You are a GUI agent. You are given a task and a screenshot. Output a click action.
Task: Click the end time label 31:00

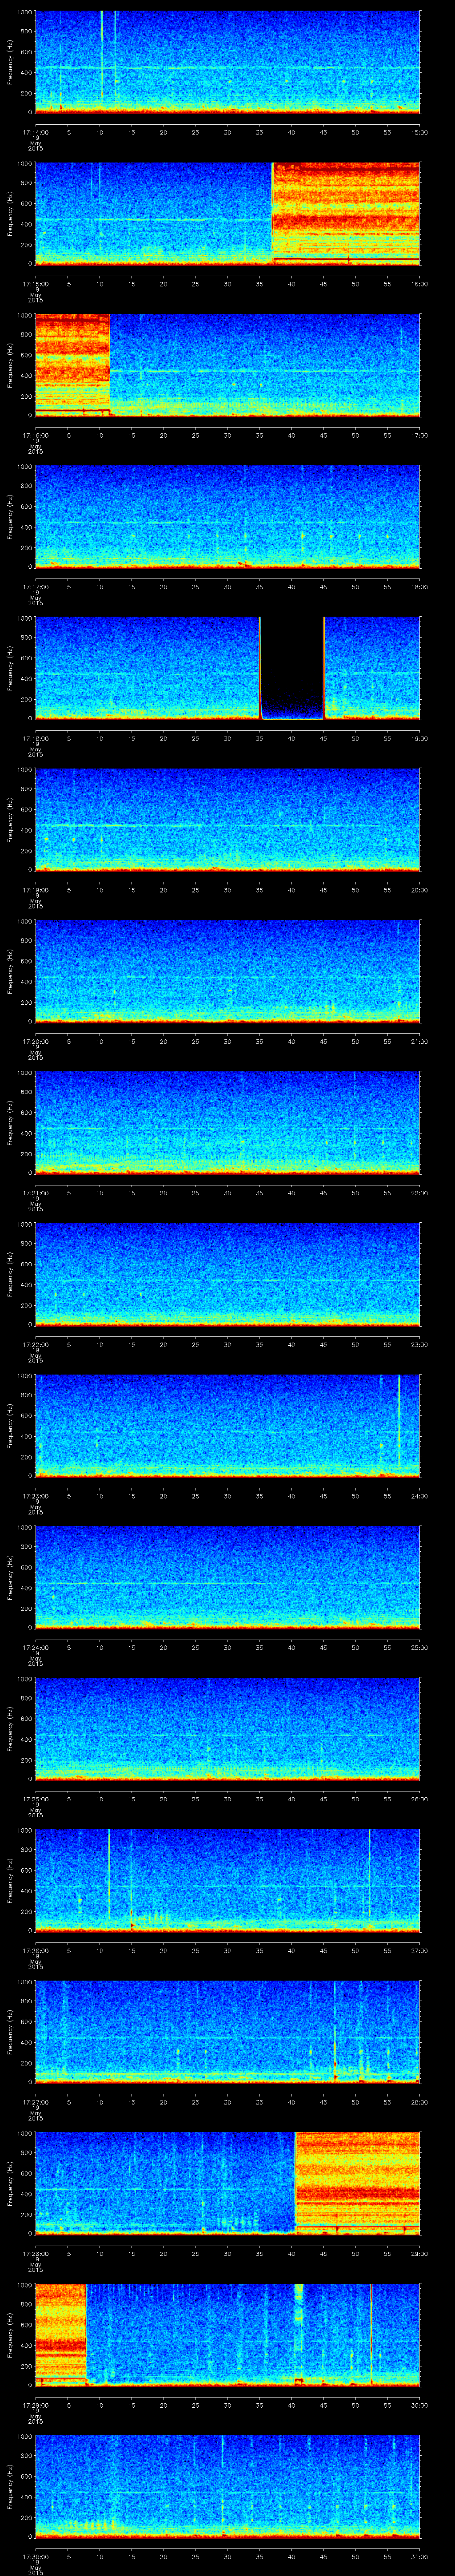coord(419,2556)
